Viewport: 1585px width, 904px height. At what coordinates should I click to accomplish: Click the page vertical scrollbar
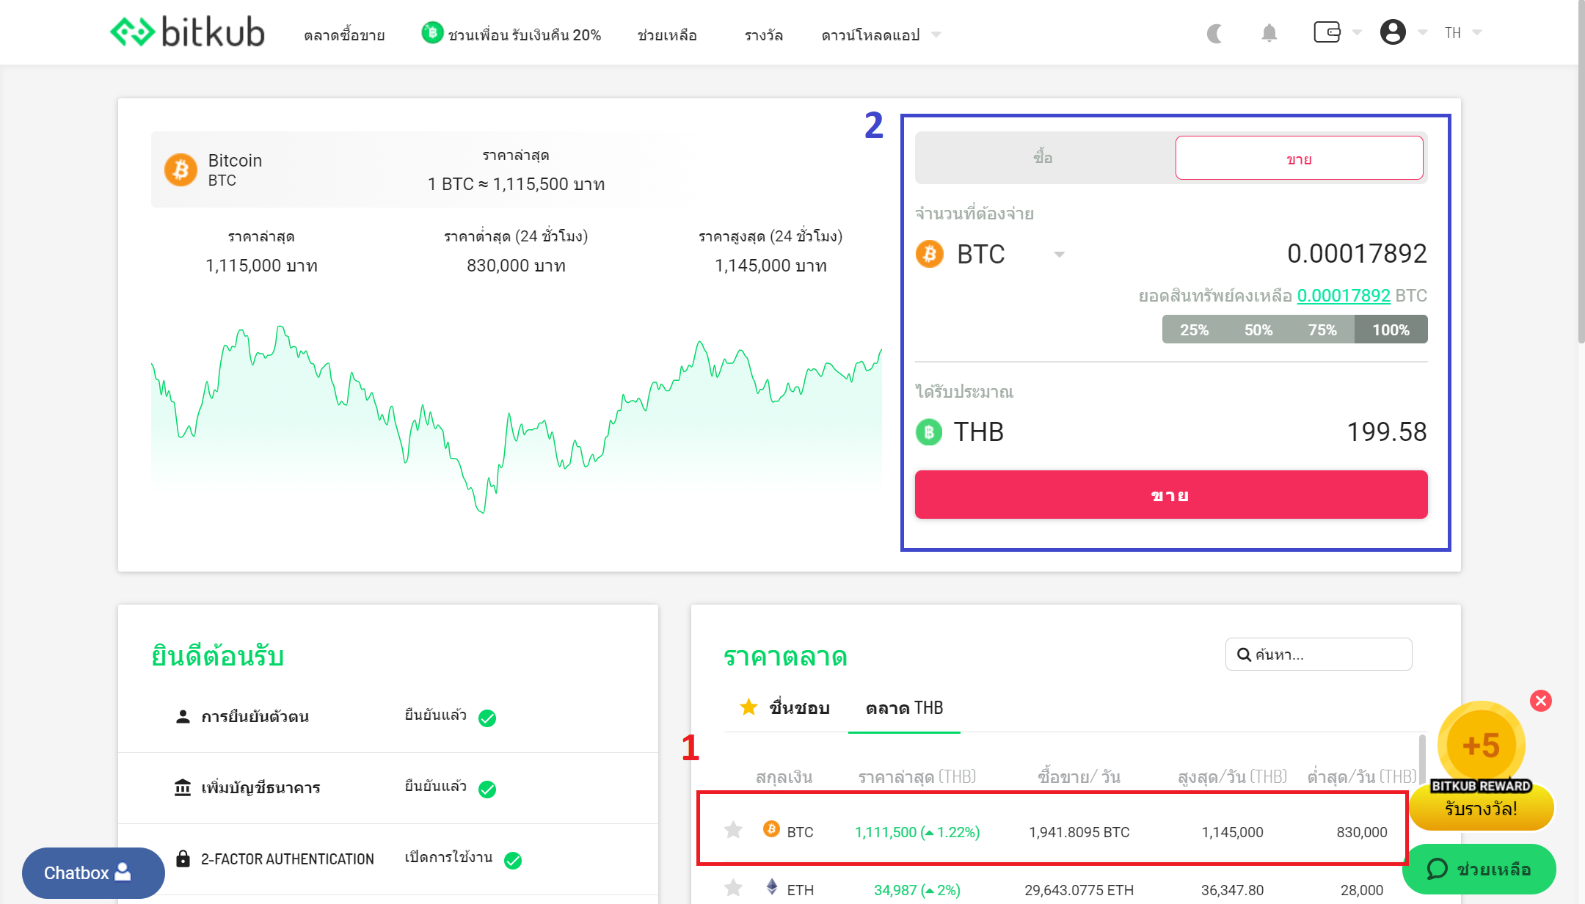tap(1581, 172)
